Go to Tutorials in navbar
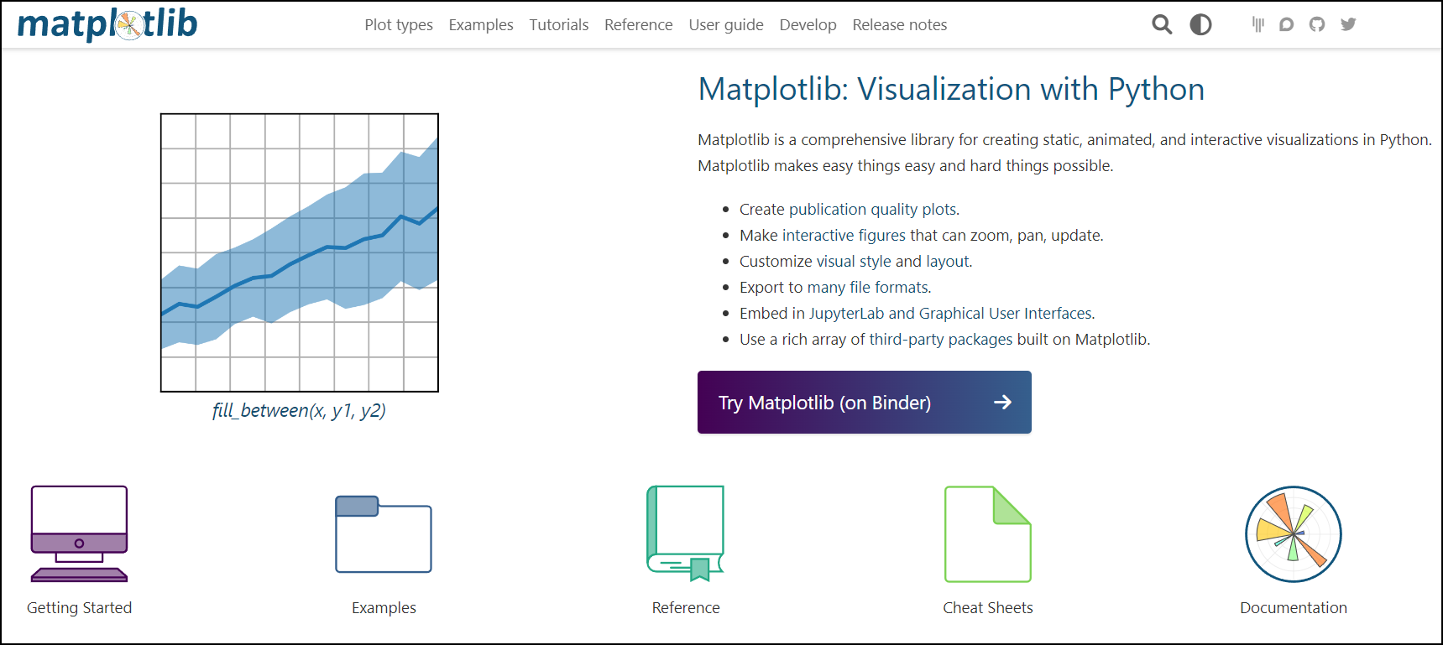Image resolution: width=1443 pixels, height=645 pixels. 558,25
